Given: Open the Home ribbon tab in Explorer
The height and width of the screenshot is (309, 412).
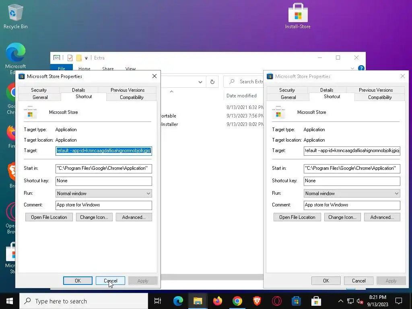Looking at the screenshot, I should [x=84, y=68].
